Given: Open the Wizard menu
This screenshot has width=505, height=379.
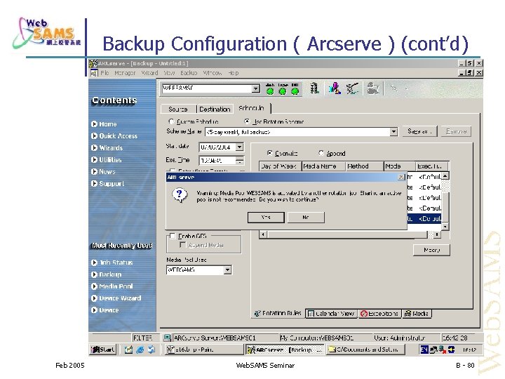Looking at the screenshot, I should pyautogui.click(x=150, y=73).
